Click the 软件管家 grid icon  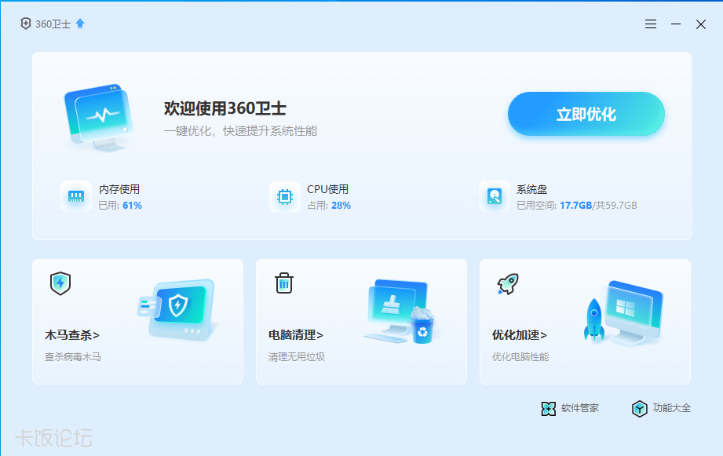[548, 408]
